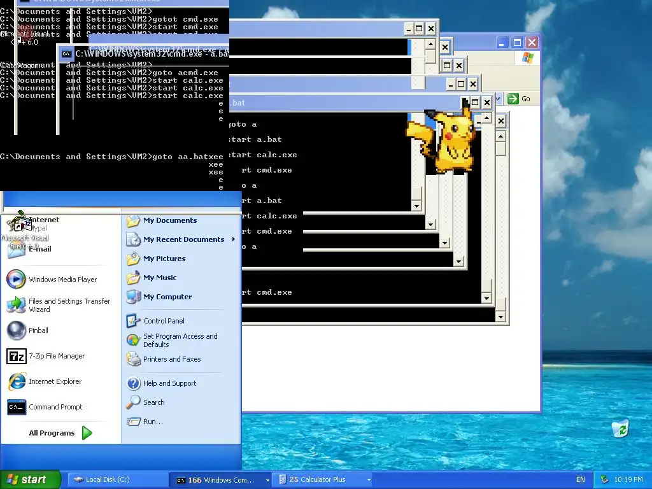Click the Windows flag logo in Explorer
This screenshot has height=489, width=652.
pos(528,58)
